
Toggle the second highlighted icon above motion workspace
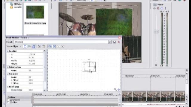(x=54, y=46)
